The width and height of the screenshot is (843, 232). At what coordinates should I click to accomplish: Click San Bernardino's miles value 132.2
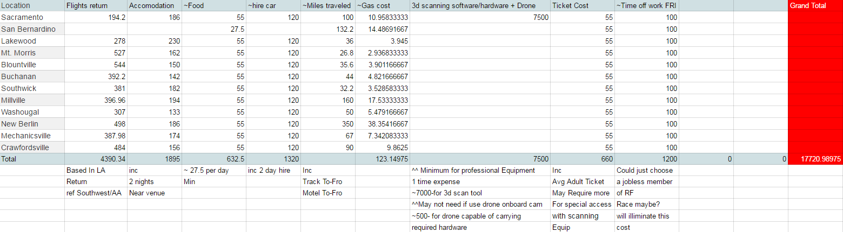[x=329, y=29]
